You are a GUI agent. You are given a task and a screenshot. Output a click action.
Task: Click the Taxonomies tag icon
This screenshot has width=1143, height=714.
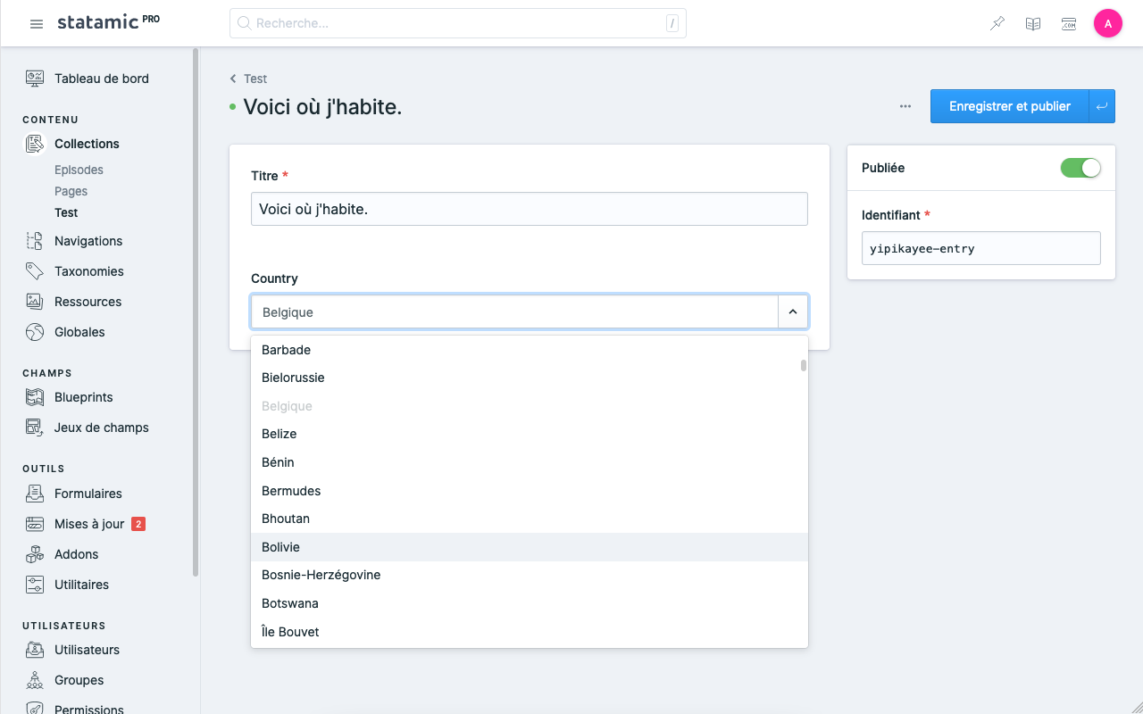35,271
